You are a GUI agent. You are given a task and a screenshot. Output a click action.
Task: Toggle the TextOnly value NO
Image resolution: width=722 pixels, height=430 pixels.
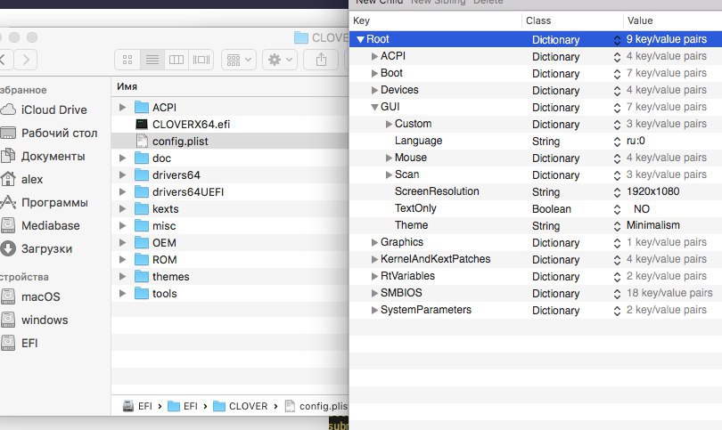(642, 209)
